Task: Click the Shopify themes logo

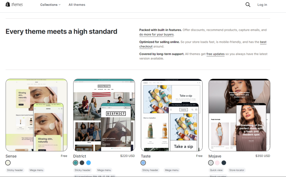Action: (x=14, y=4)
